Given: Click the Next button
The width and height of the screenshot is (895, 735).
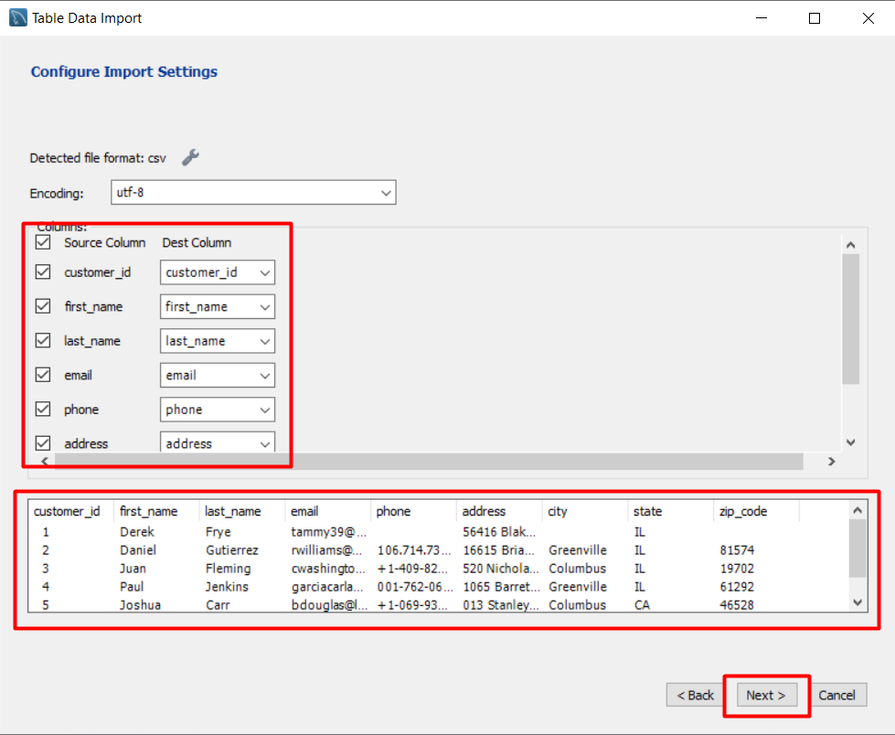Looking at the screenshot, I should pyautogui.click(x=766, y=695).
